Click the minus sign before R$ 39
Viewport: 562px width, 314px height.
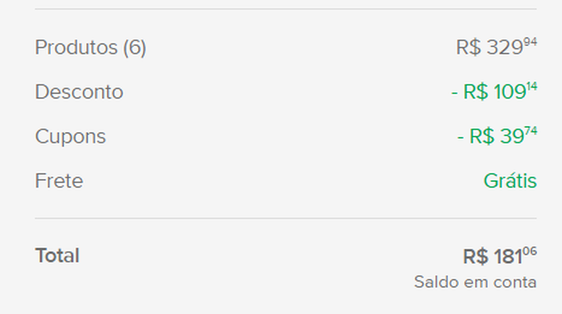point(460,138)
